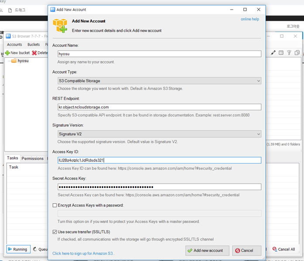Click the red Delete bucket icon
304x261 pixels.
34,53
